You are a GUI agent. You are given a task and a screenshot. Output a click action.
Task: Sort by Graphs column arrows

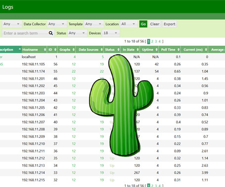74,50
